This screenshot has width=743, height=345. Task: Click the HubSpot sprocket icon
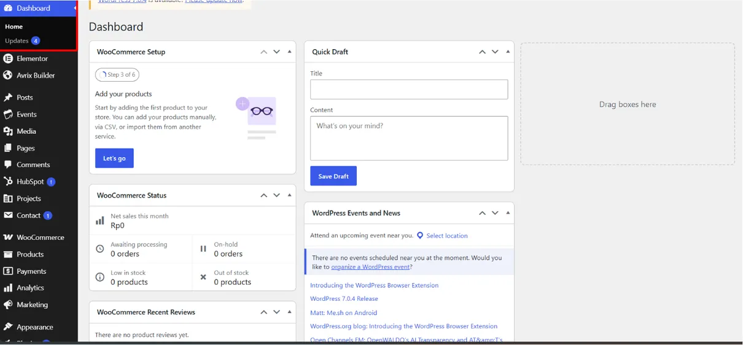tap(8, 181)
